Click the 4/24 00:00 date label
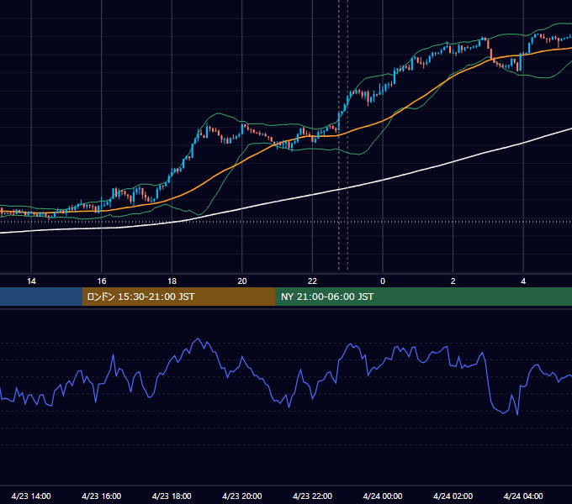Viewport: 572px width, 504px height. [383, 496]
